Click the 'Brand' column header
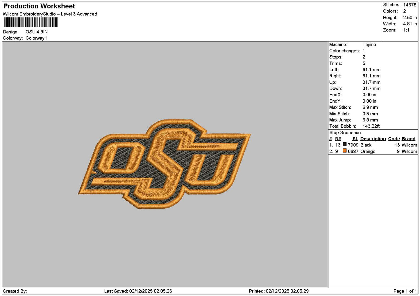The width and height of the screenshot is (420, 296). (x=408, y=139)
